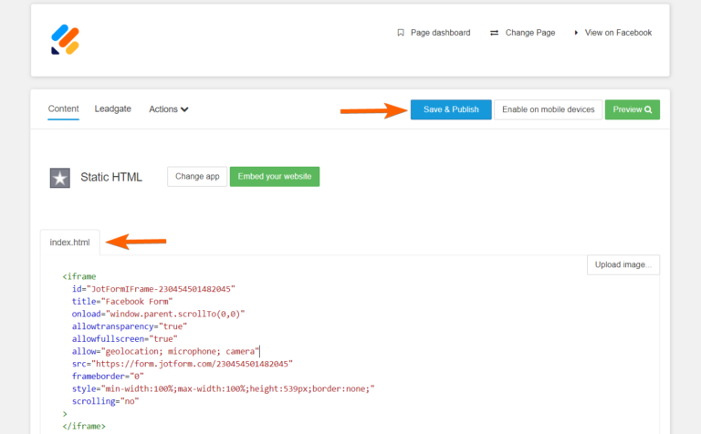Click the src URL line in the code editor
Viewport: 701px width, 434px height.
[x=182, y=363]
